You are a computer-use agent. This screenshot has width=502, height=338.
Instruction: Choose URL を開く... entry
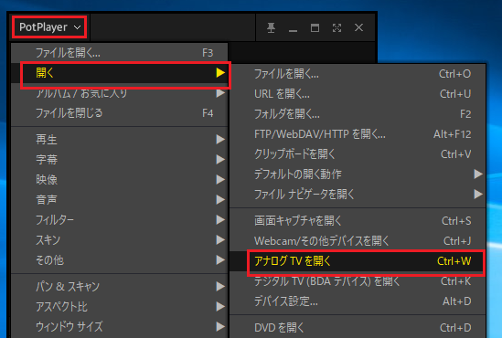(358, 94)
